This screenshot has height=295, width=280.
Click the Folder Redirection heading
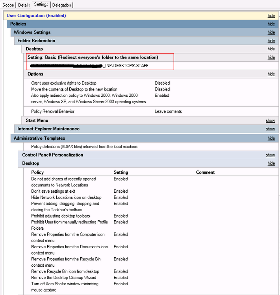(x=36, y=41)
